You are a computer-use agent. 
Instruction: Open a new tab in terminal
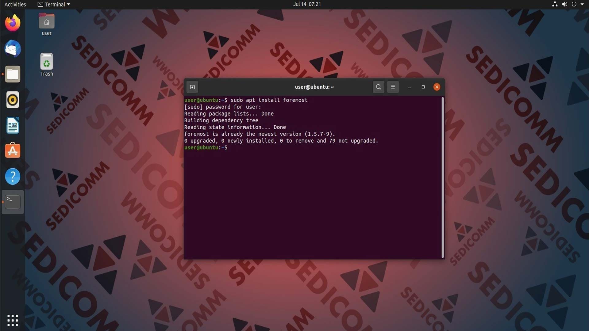192,87
